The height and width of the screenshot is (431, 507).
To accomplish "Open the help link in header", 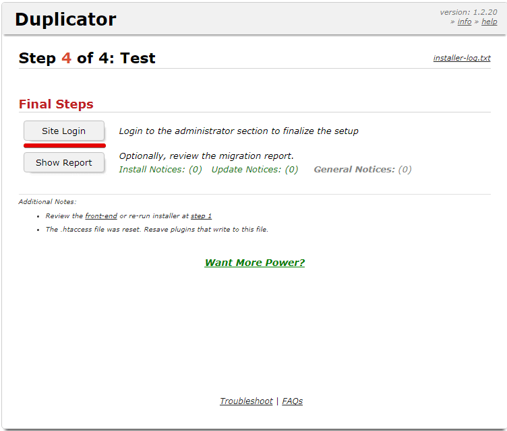I will (489, 22).
